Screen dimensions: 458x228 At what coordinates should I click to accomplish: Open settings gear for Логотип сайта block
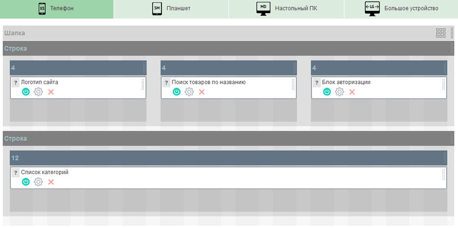[x=39, y=92]
